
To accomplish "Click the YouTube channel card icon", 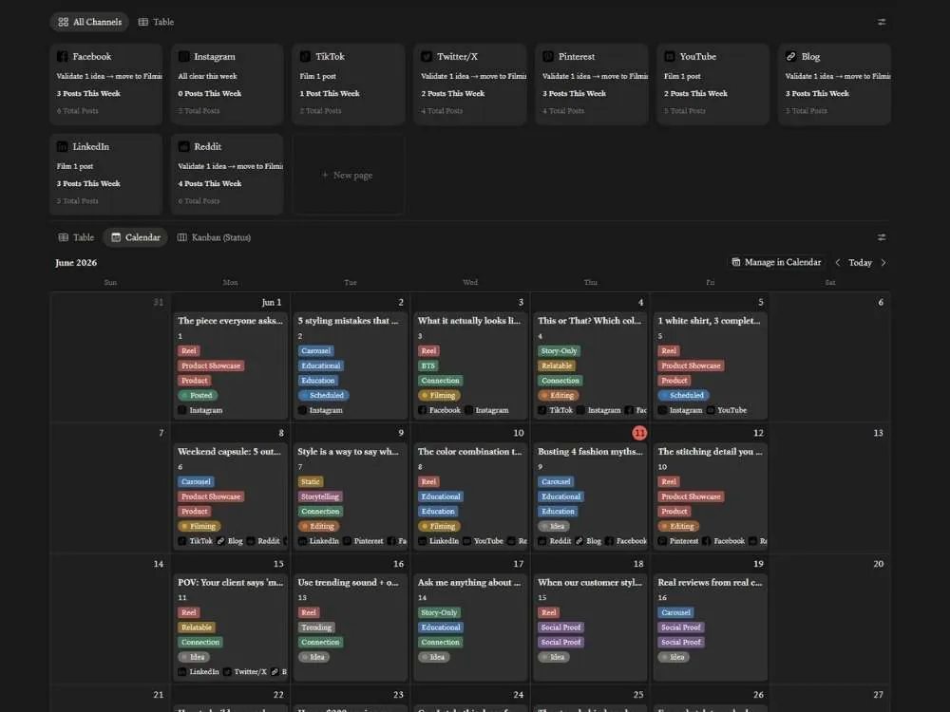I will pyautogui.click(x=670, y=56).
